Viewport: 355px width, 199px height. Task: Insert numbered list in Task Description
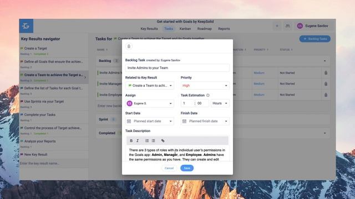(x=147, y=140)
